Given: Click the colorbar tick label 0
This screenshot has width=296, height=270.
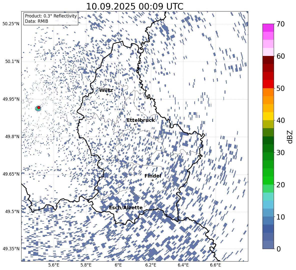Looking at the screenshot, I should pyautogui.click(x=278, y=249).
